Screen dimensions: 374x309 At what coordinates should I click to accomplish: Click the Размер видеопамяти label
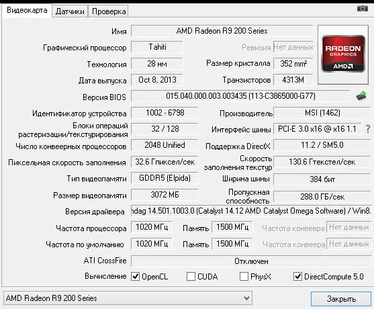(x=90, y=195)
